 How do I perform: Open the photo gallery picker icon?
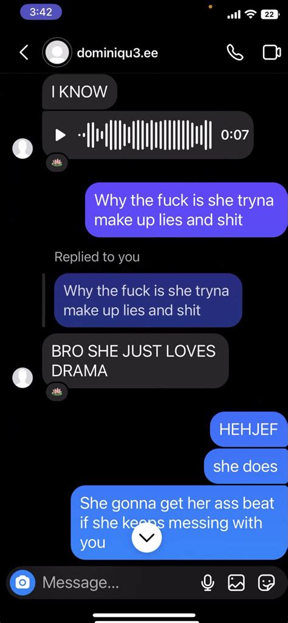click(x=236, y=583)
